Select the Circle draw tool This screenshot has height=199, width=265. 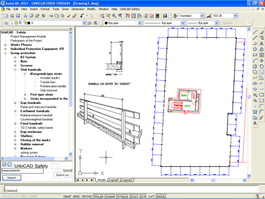click(x=255, y=66)
